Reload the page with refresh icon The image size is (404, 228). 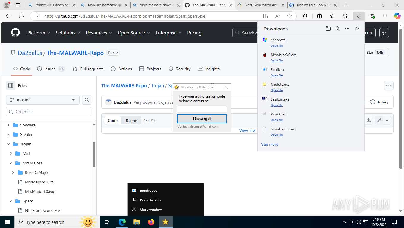coord(21,16)
